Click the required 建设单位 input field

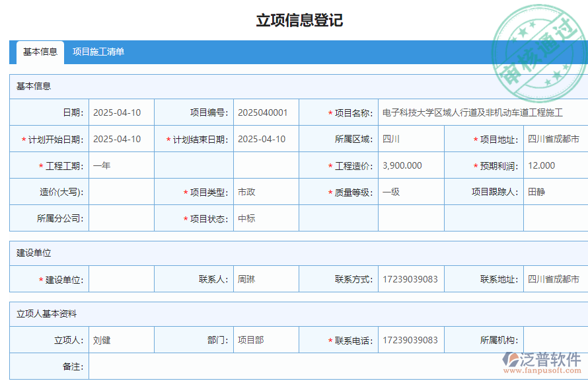tap(122, 278)
